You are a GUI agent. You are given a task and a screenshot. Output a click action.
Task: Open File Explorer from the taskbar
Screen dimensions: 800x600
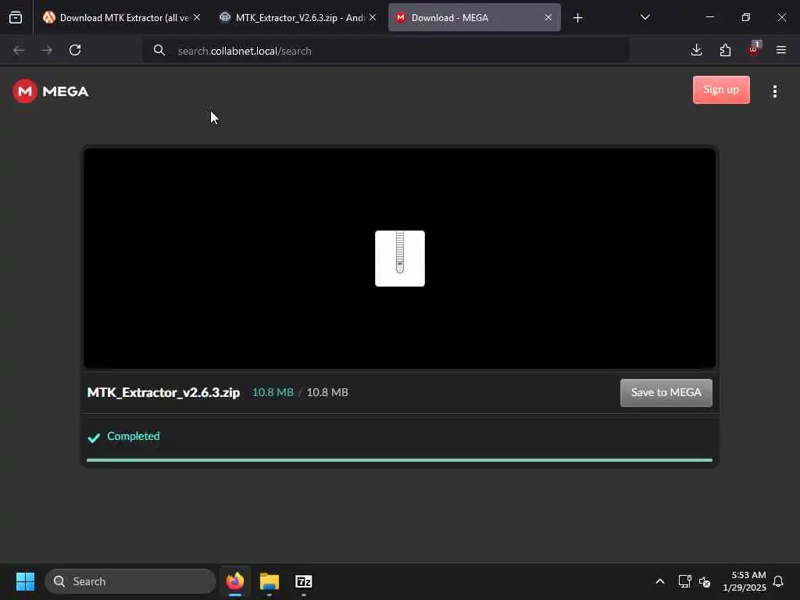270,581
